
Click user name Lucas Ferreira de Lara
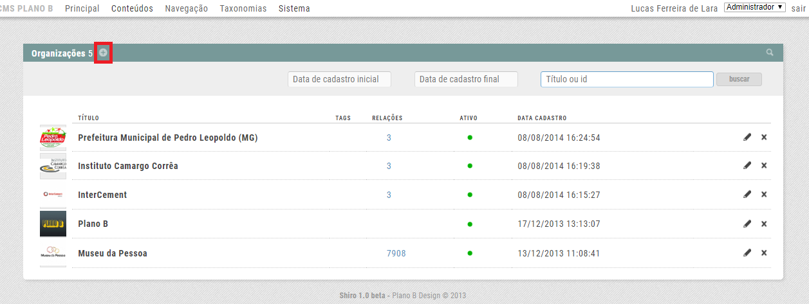pyautogui.click(x=674, y=8)
